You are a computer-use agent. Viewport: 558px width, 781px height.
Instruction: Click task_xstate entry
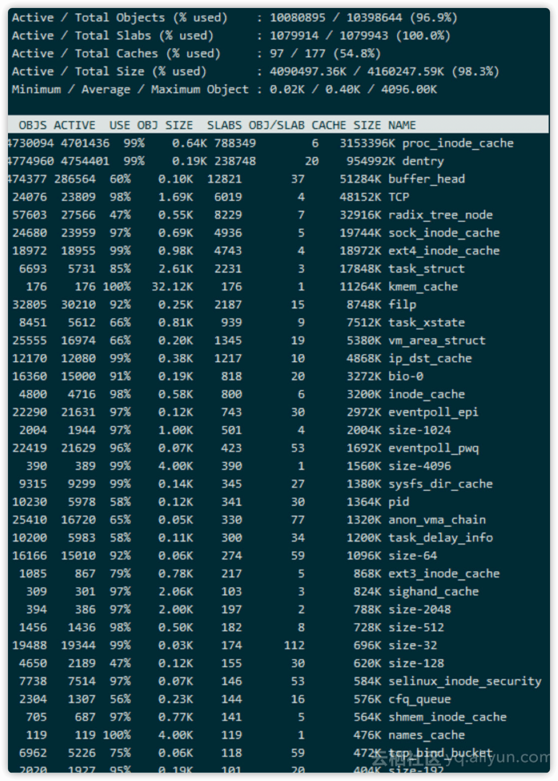pyautogui.click(x=426, y=323)
